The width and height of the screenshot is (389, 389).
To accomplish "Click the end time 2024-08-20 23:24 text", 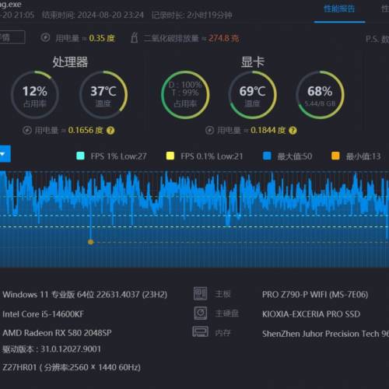I will pyautogui.click(x=93, y=16).
